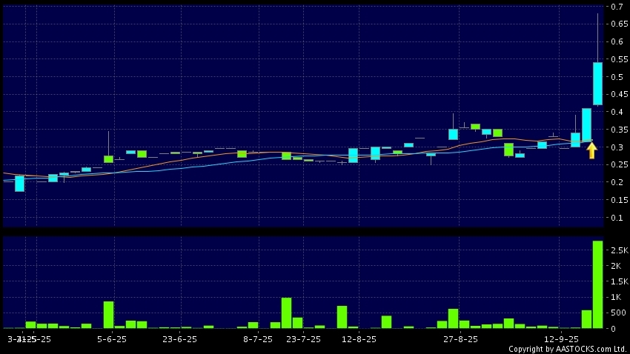The image size is (630, 354).
Task: Click the 23-6-25 date label
Action: click(179, 339)
